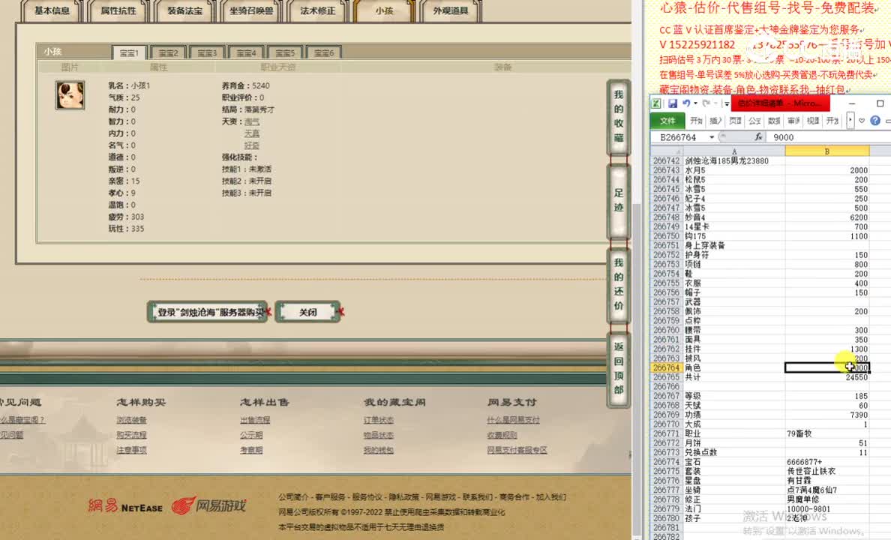Open the undo history dropdown arrow
This screenshot has width=891, height=540.
point(695,103)
